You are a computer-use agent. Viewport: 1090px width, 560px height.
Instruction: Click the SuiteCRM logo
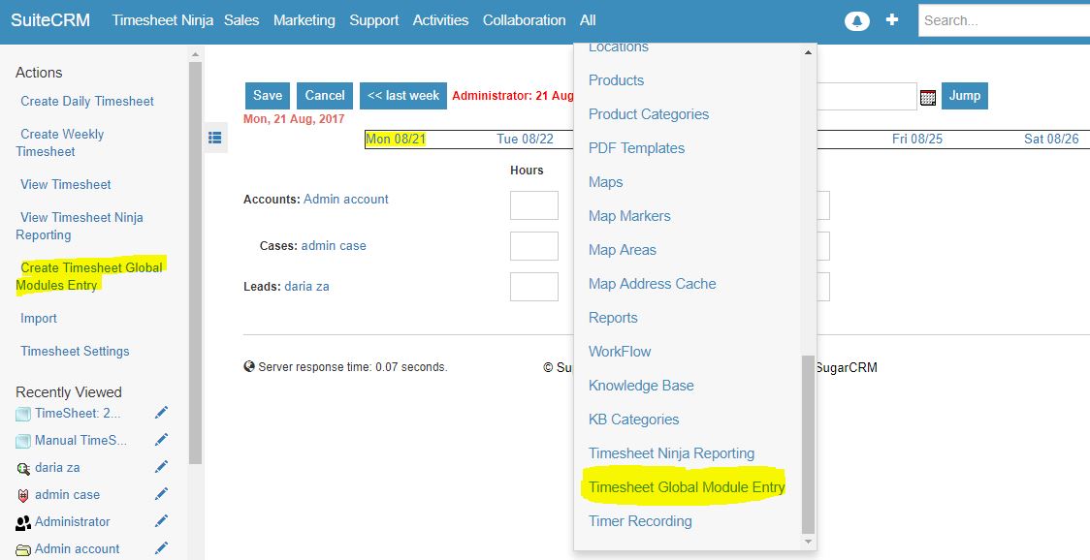(x=50, y=20)
